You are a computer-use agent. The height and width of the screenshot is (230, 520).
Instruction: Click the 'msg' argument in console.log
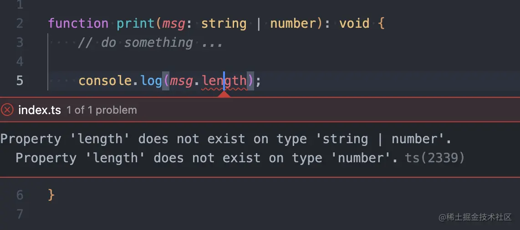(181, 81)
